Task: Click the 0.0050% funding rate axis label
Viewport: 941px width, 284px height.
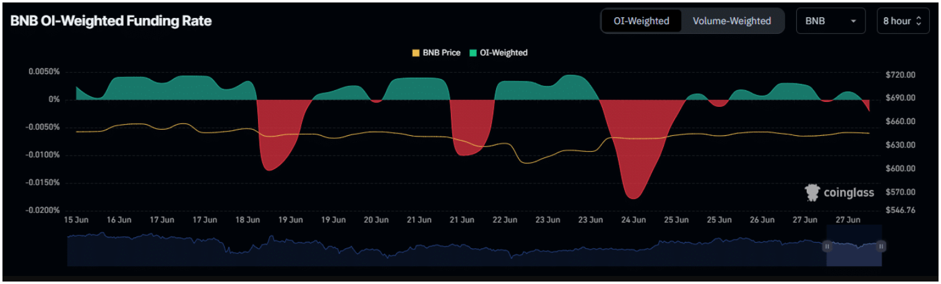Action: 43,72
